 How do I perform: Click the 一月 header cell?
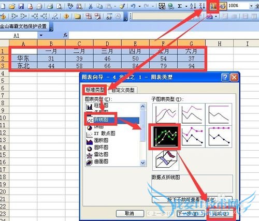coord(51,51)
